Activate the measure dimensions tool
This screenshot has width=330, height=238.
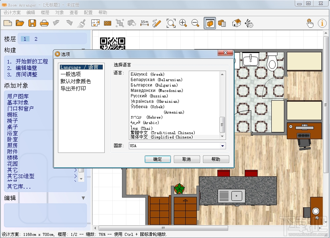144,23
